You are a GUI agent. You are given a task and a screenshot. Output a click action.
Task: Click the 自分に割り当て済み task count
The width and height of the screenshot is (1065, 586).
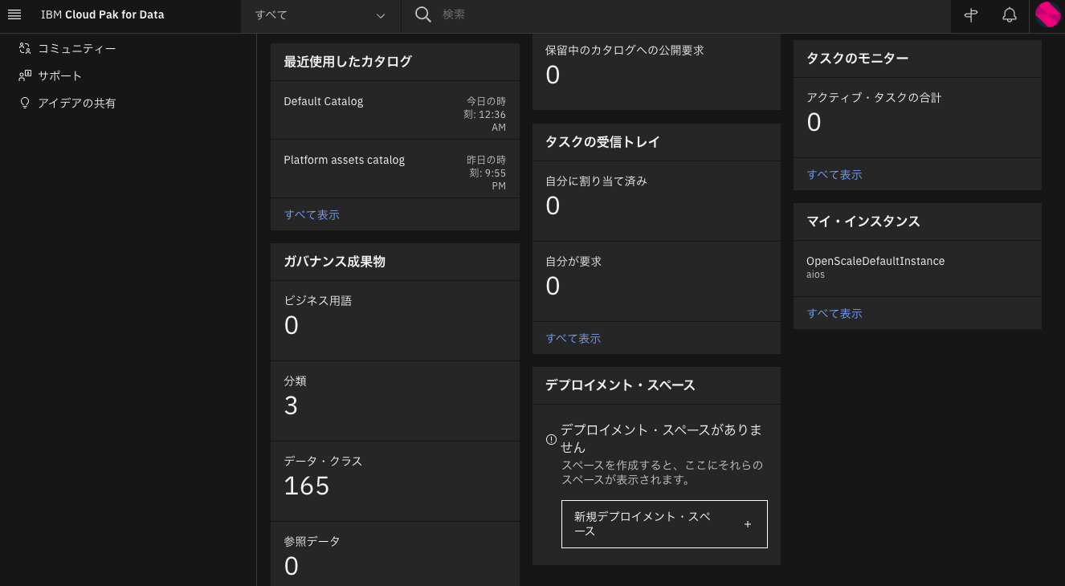pos(553,206)
